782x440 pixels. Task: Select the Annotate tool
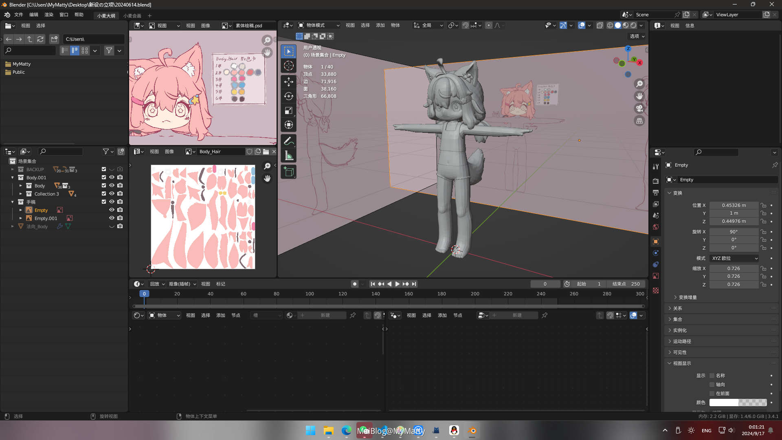(289, 141)
